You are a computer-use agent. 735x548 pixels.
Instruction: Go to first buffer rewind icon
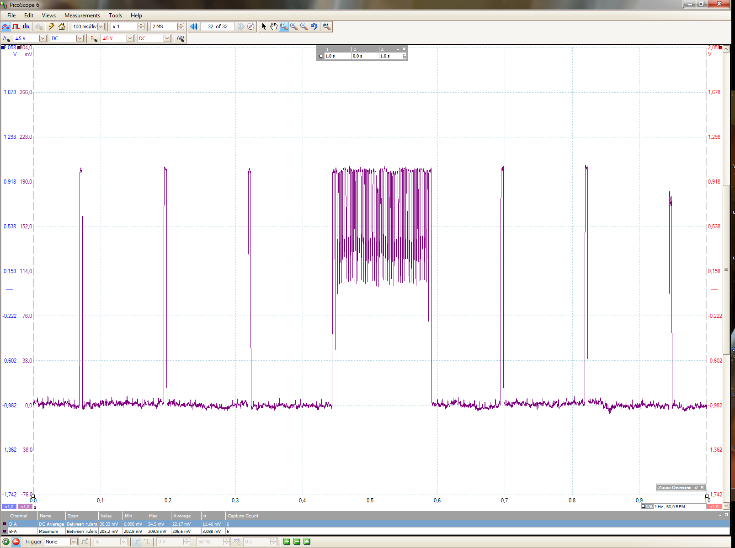click(194, 26)
